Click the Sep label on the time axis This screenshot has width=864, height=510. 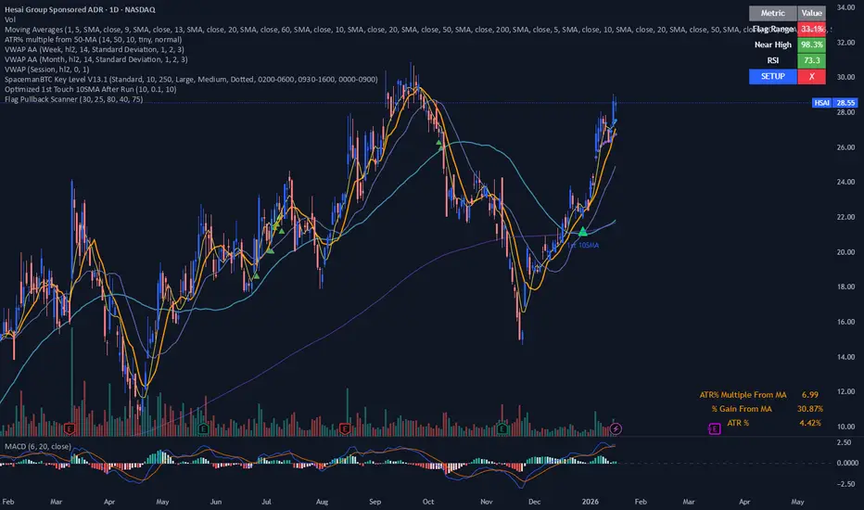tap(375, 502)
